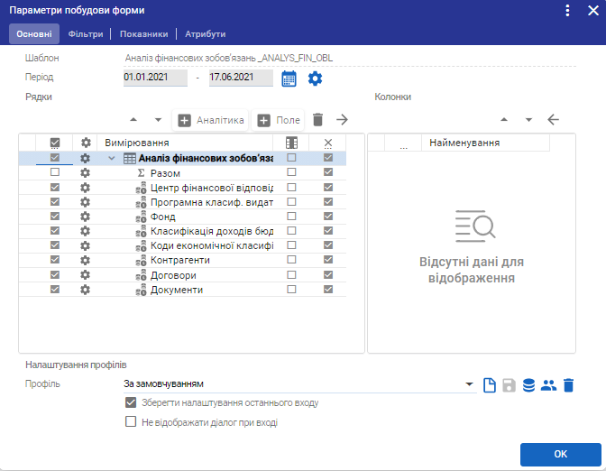The width and height of the screenshot is (606, 471).
Task: Click the Аналітика add button
Action: (x=212, y=120)
